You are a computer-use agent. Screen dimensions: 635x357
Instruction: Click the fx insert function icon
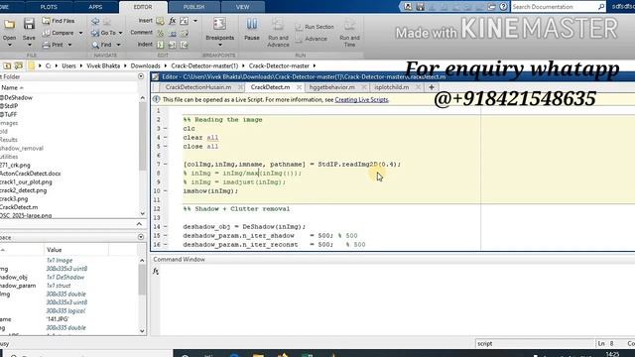172,21
